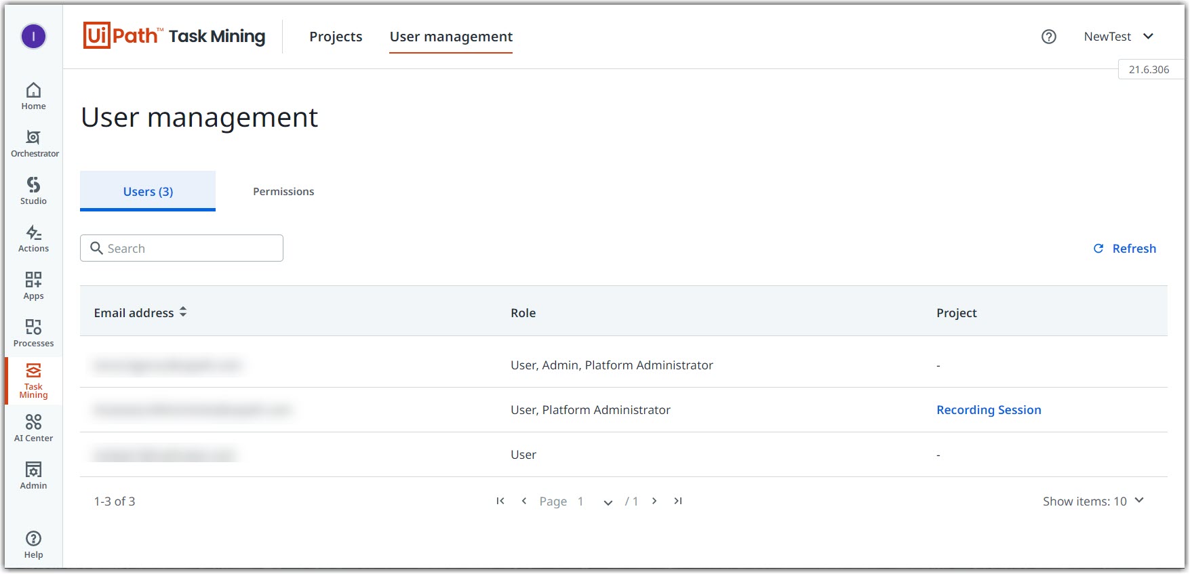The height and width of the screenshot is (574, 1190).
Task: Select the User, Admin, Platform Administrator row
Action: coord(624,365)
